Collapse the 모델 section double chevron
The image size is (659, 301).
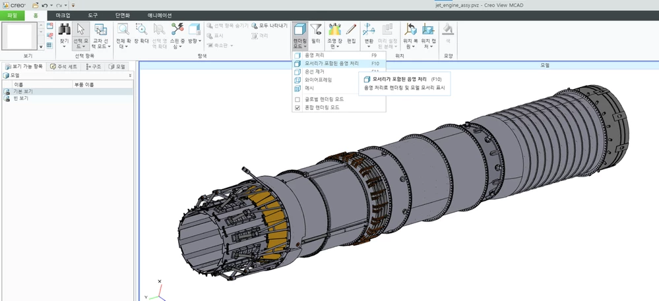pos(130,76)
